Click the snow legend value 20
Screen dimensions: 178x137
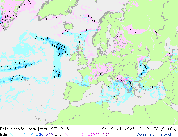click(x=93, y=135)
